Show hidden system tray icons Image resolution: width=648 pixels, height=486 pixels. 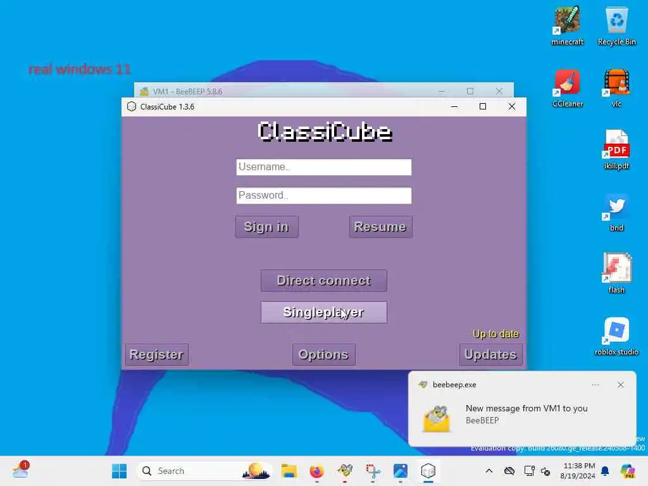pyautogui.click(x=489, y=471)
